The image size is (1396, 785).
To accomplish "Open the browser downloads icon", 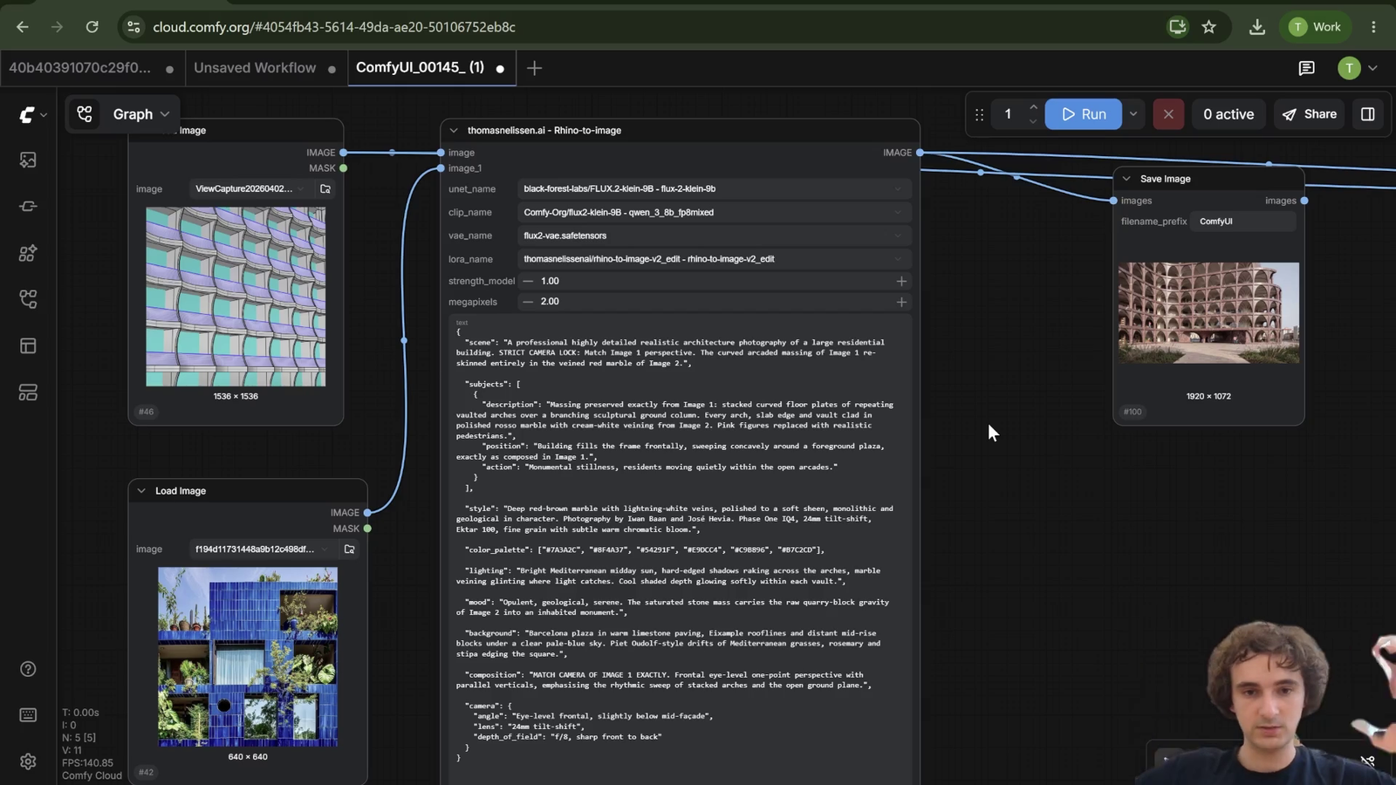I will [x=1256, y=27].
